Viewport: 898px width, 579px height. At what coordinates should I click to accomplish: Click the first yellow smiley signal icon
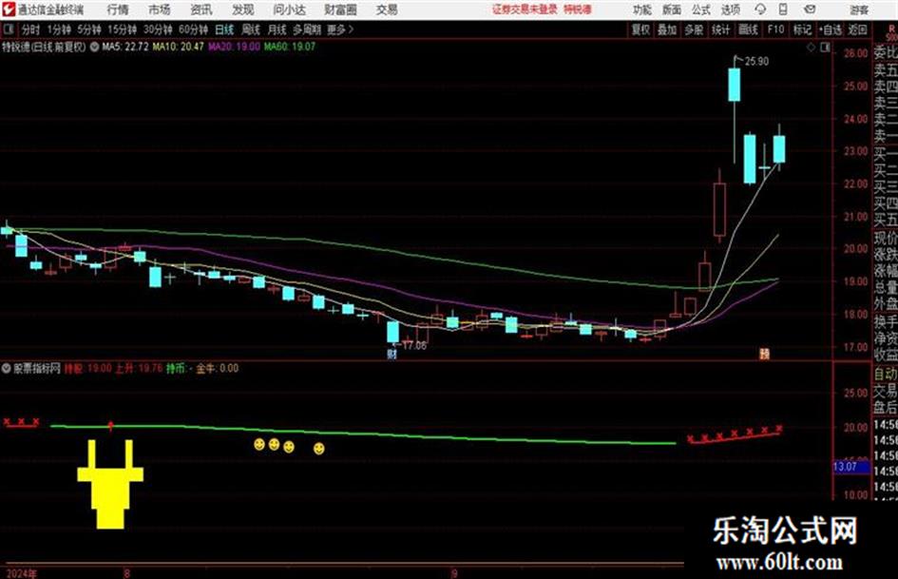(259, 444)
